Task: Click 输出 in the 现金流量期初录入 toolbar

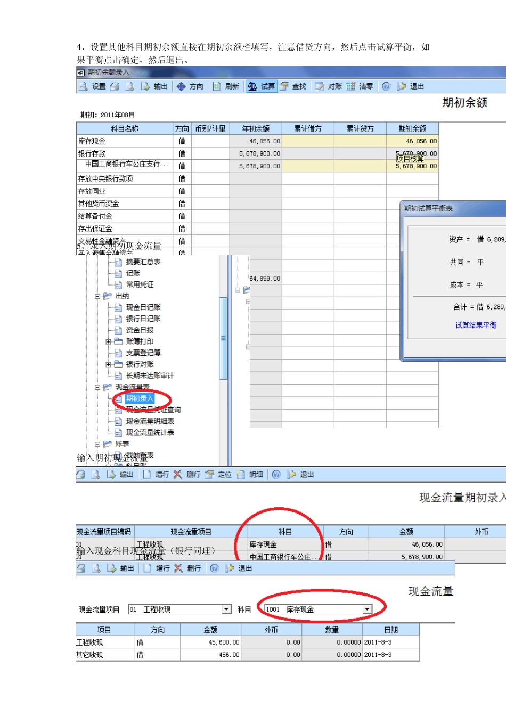Action: (x=120, y=475)
